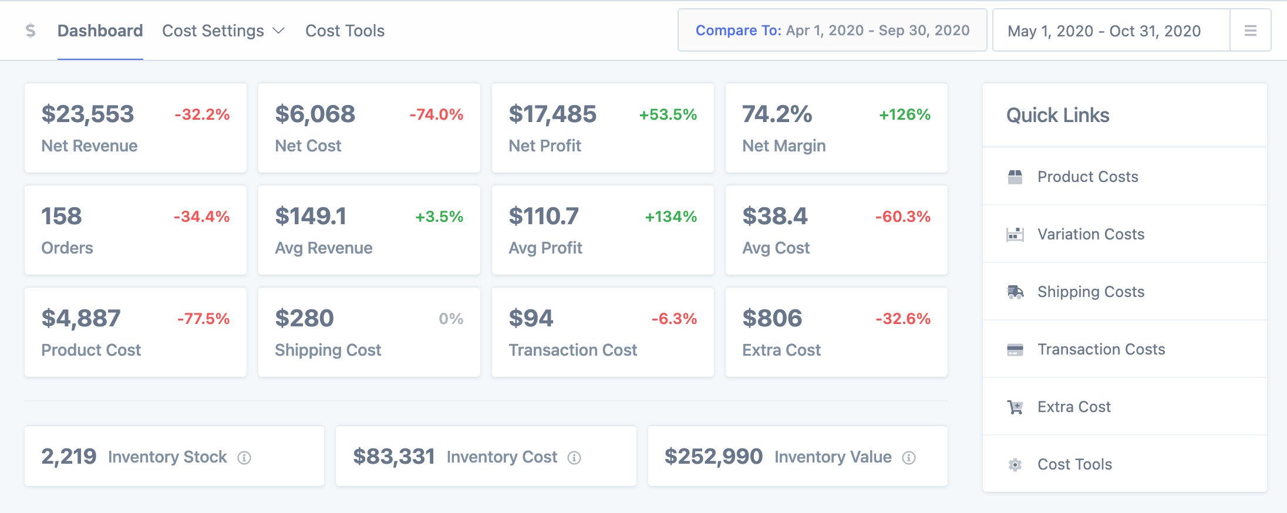Viewport: 1287px width, 513px height.
Task: Open the Shipping Costs quick link
Action: tap(1090, 292)
